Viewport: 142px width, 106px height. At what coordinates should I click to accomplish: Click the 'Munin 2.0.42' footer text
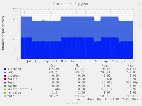pos(71,103)
